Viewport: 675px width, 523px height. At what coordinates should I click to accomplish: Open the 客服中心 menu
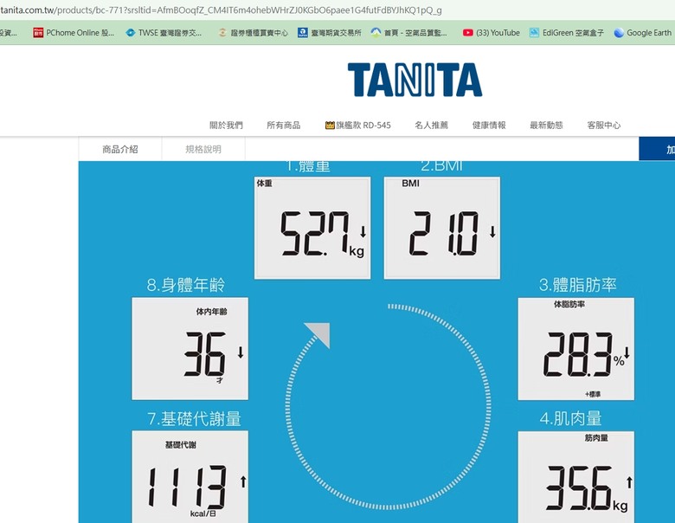(603, 126)
